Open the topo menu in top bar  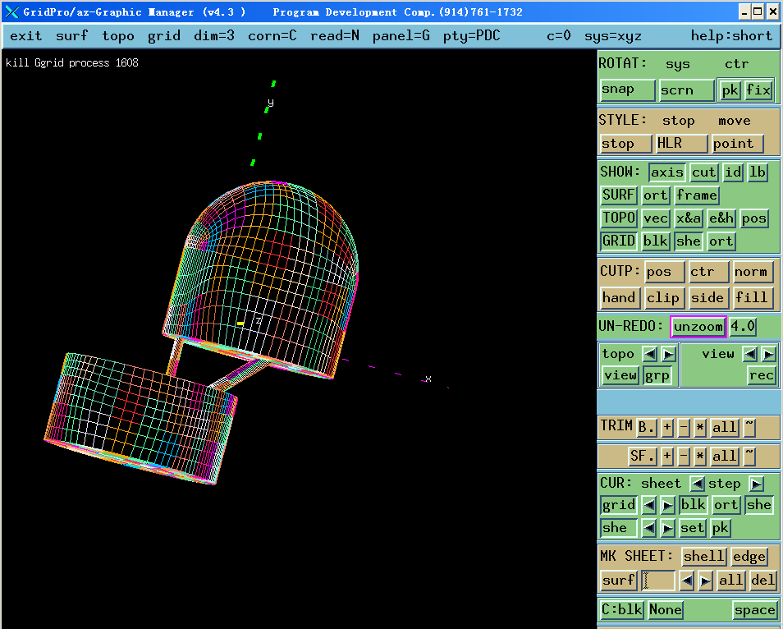tap(118, 36)
